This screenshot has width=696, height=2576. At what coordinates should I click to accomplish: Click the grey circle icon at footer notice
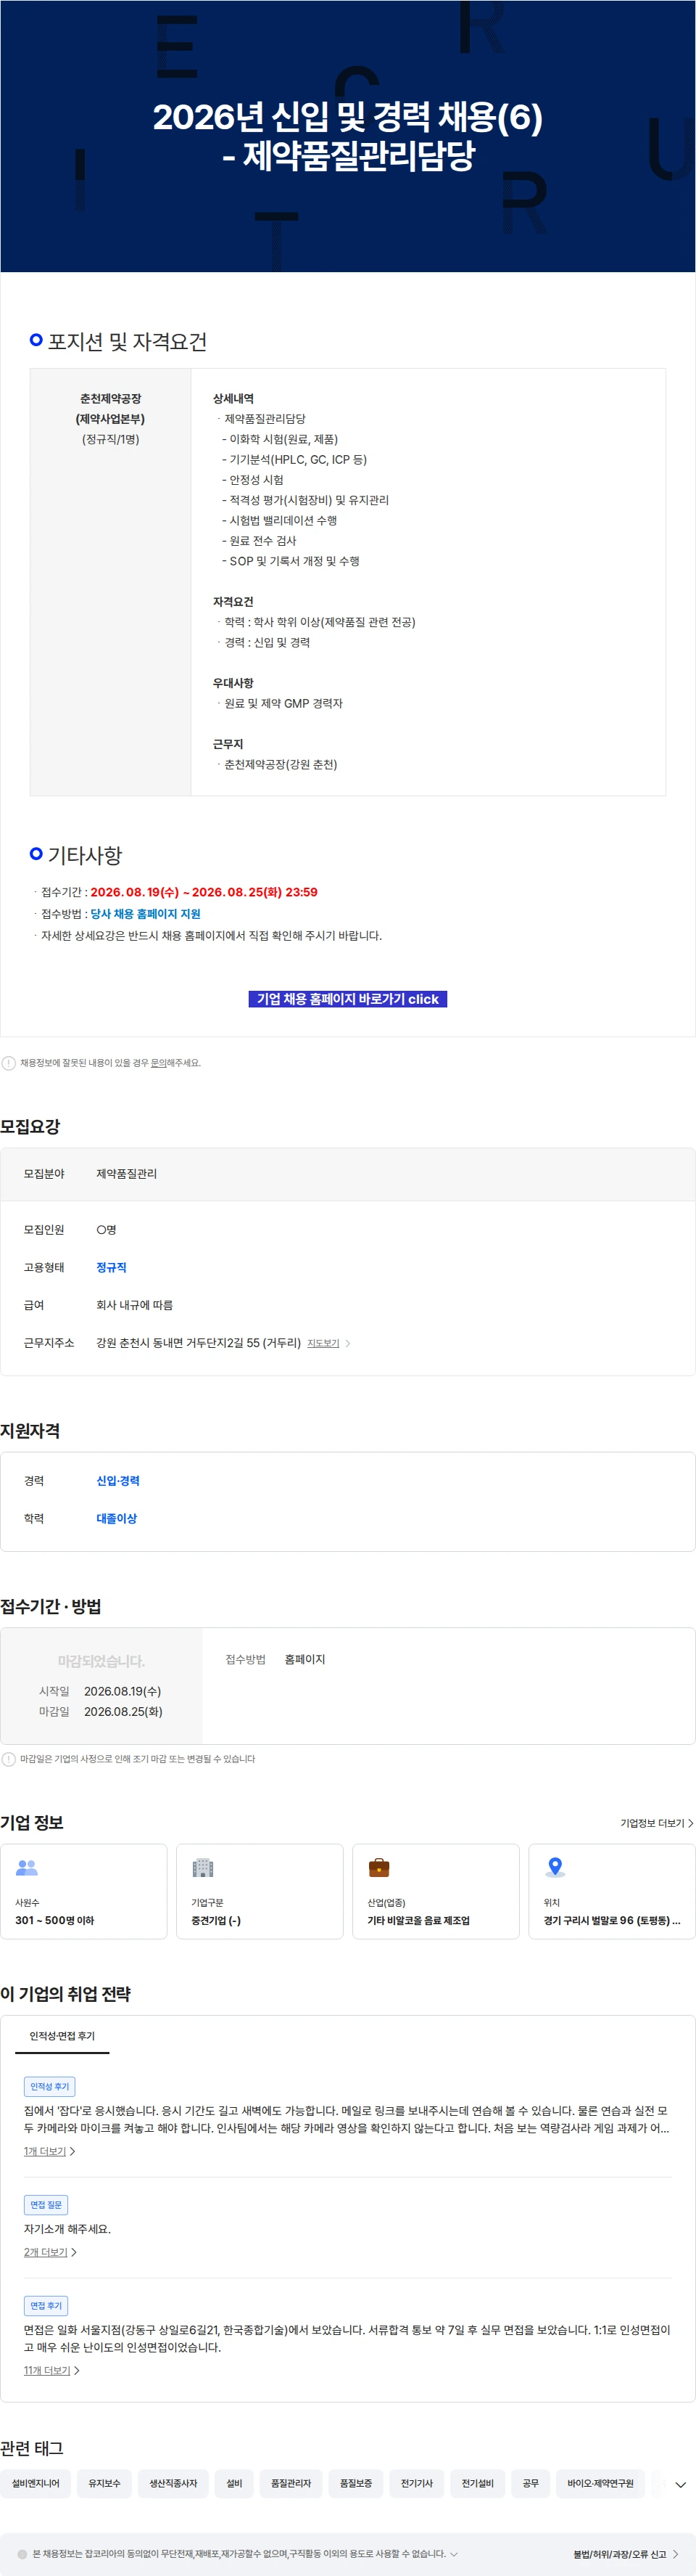(x=22, y=2554)
